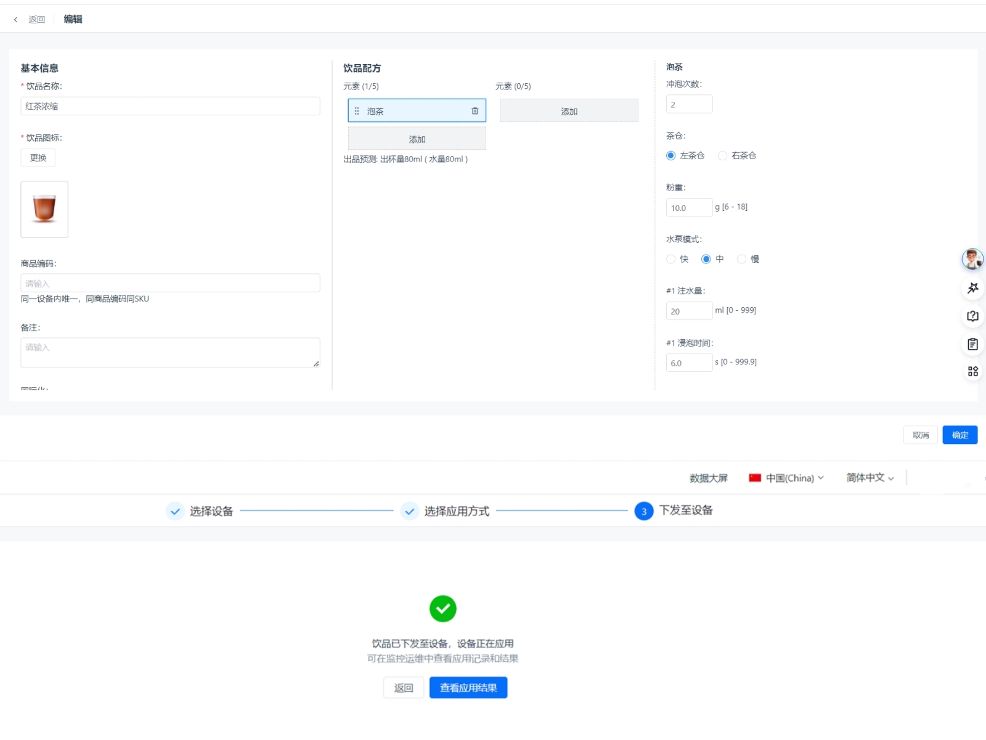The width and height of the screenshot is (986, 740).
Task: Set water pump mode to 中
Action: [x=706, y=259]
